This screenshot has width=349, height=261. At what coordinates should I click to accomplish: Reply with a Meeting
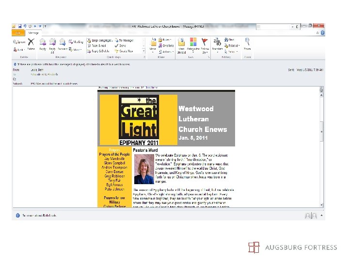[76, 42]
